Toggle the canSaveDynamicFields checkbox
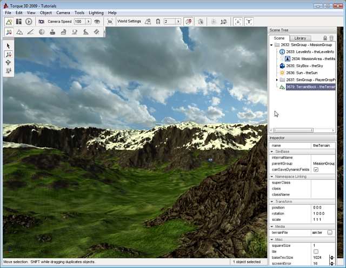Screen dimensions: 346x268 pos(316,169)
